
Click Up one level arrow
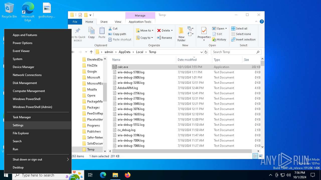tap(91, 52)
